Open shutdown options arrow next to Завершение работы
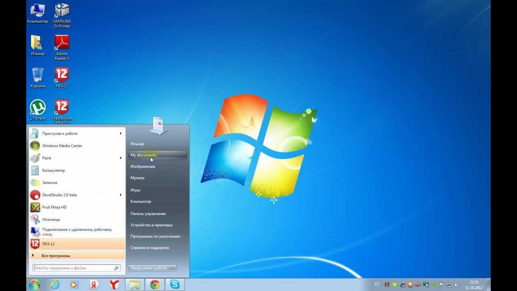 pyautogui.click(x=173, y=268)
